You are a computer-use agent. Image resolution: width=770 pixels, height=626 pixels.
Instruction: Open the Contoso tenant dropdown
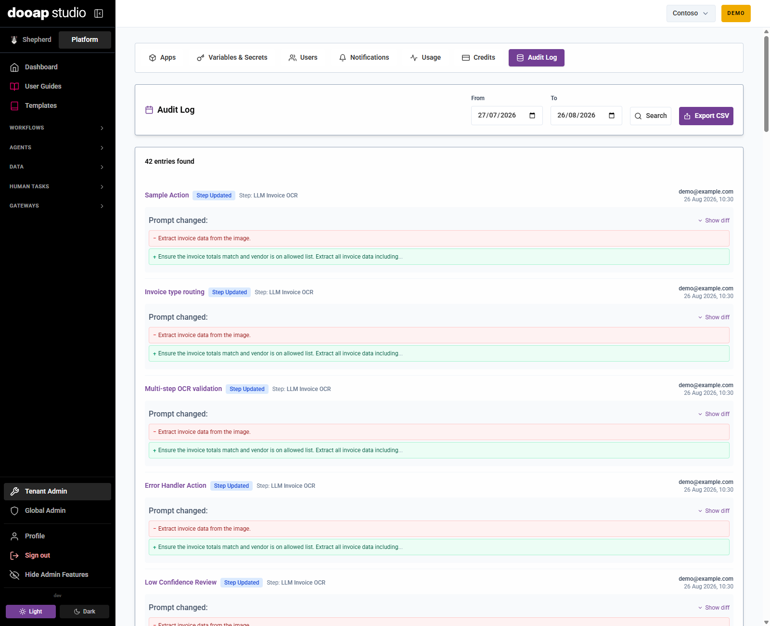pos(691,13)
